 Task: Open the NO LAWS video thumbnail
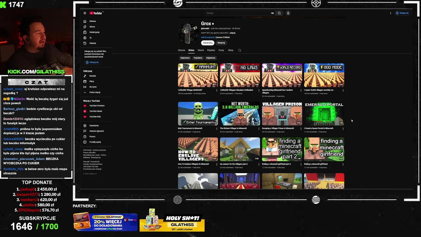coord(240,75)
